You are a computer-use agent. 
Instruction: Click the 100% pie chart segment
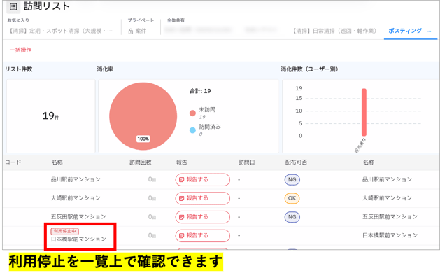143,116
